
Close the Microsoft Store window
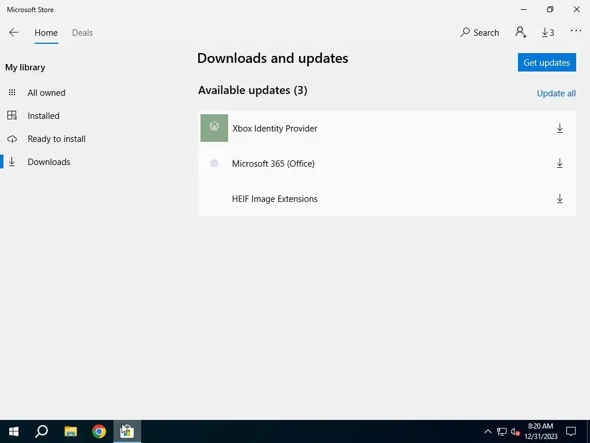(576, 9)
